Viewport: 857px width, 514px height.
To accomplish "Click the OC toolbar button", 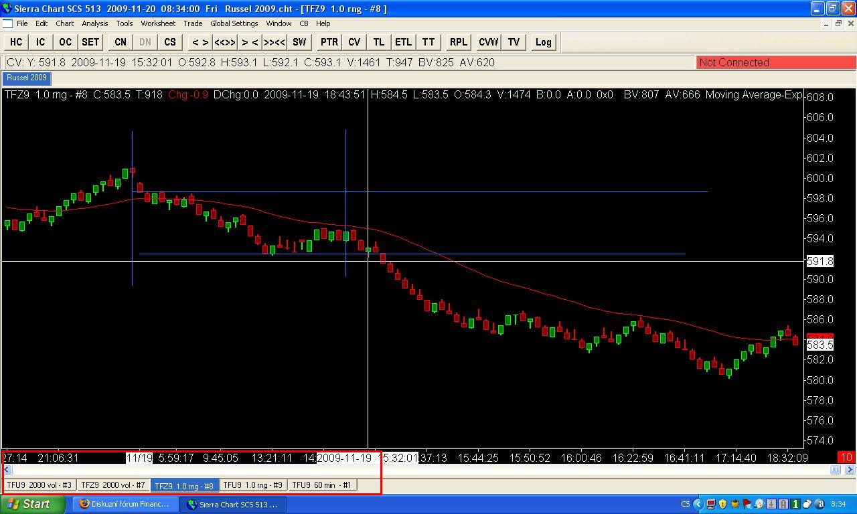I will (x=65, y=41).
